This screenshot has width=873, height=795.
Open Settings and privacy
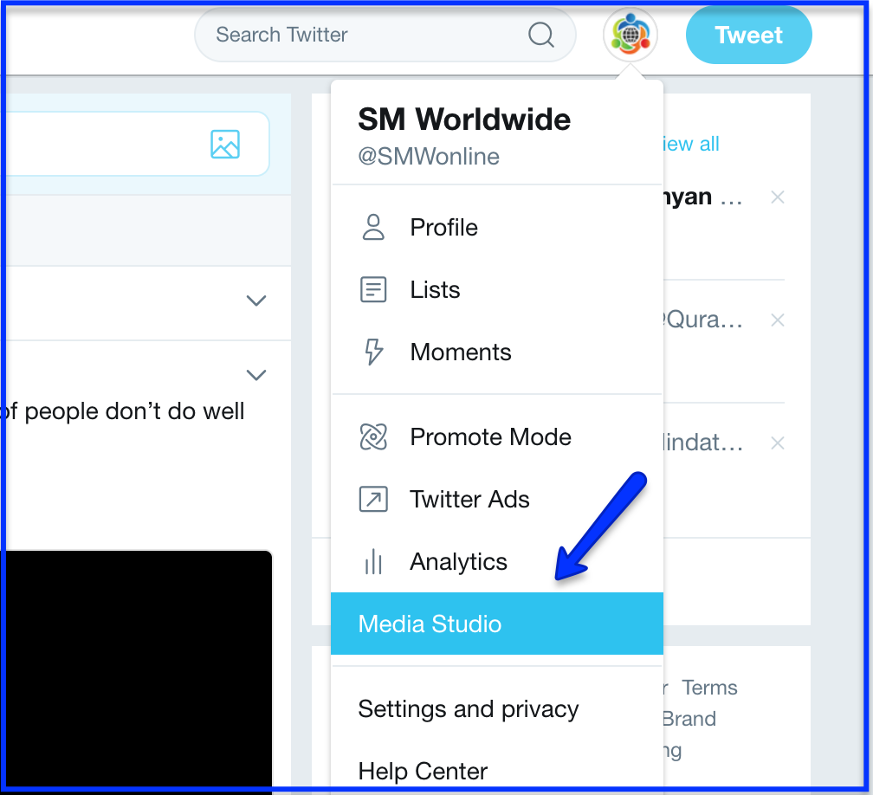(469, 709)
